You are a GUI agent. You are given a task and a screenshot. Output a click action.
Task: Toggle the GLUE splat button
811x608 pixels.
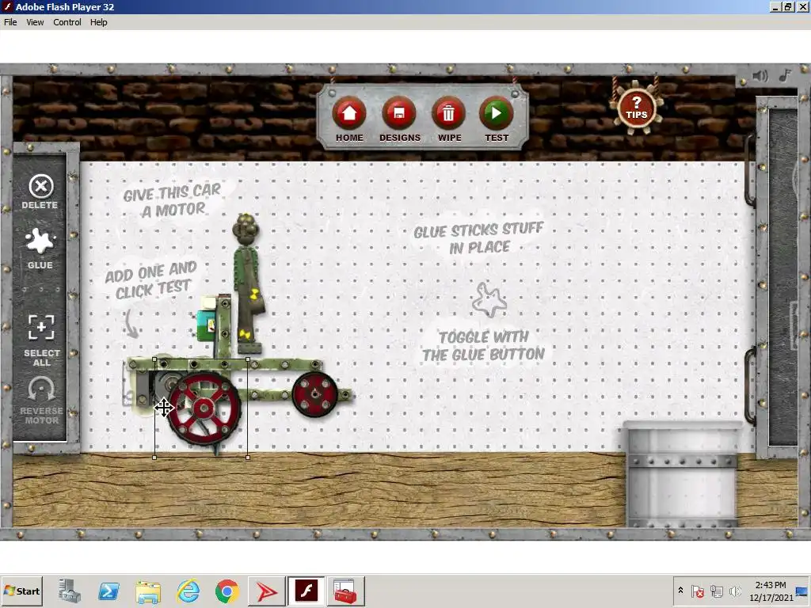40,249
